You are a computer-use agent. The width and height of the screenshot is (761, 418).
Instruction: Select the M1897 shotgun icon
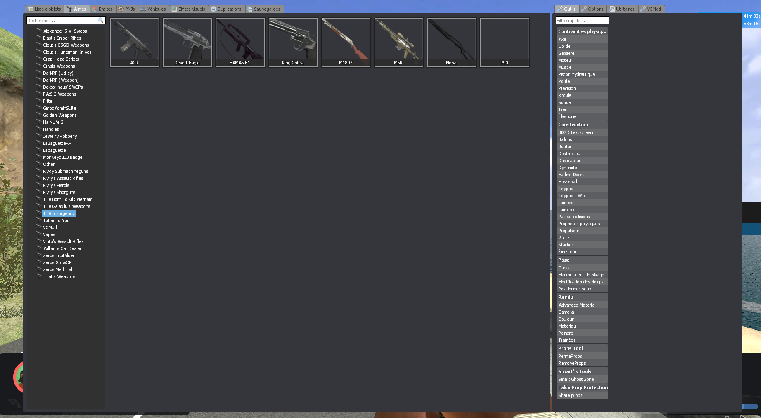point(346,42)
